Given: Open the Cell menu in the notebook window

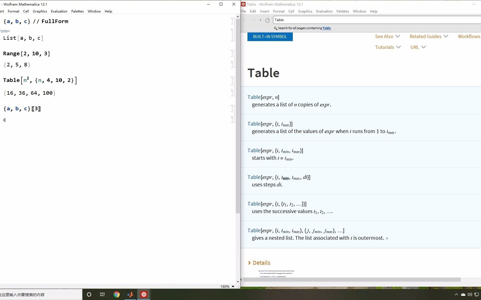Looking at the screenshot, I should pyautogui.click(x=26, y=11).
